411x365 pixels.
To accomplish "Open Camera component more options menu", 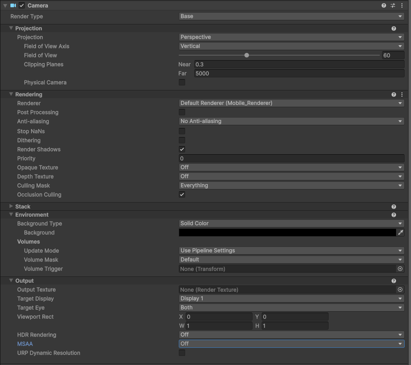I will pos(402,5).
